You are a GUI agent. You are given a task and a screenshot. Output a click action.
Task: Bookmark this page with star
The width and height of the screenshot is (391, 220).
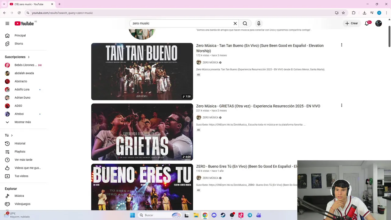[343, 13]
